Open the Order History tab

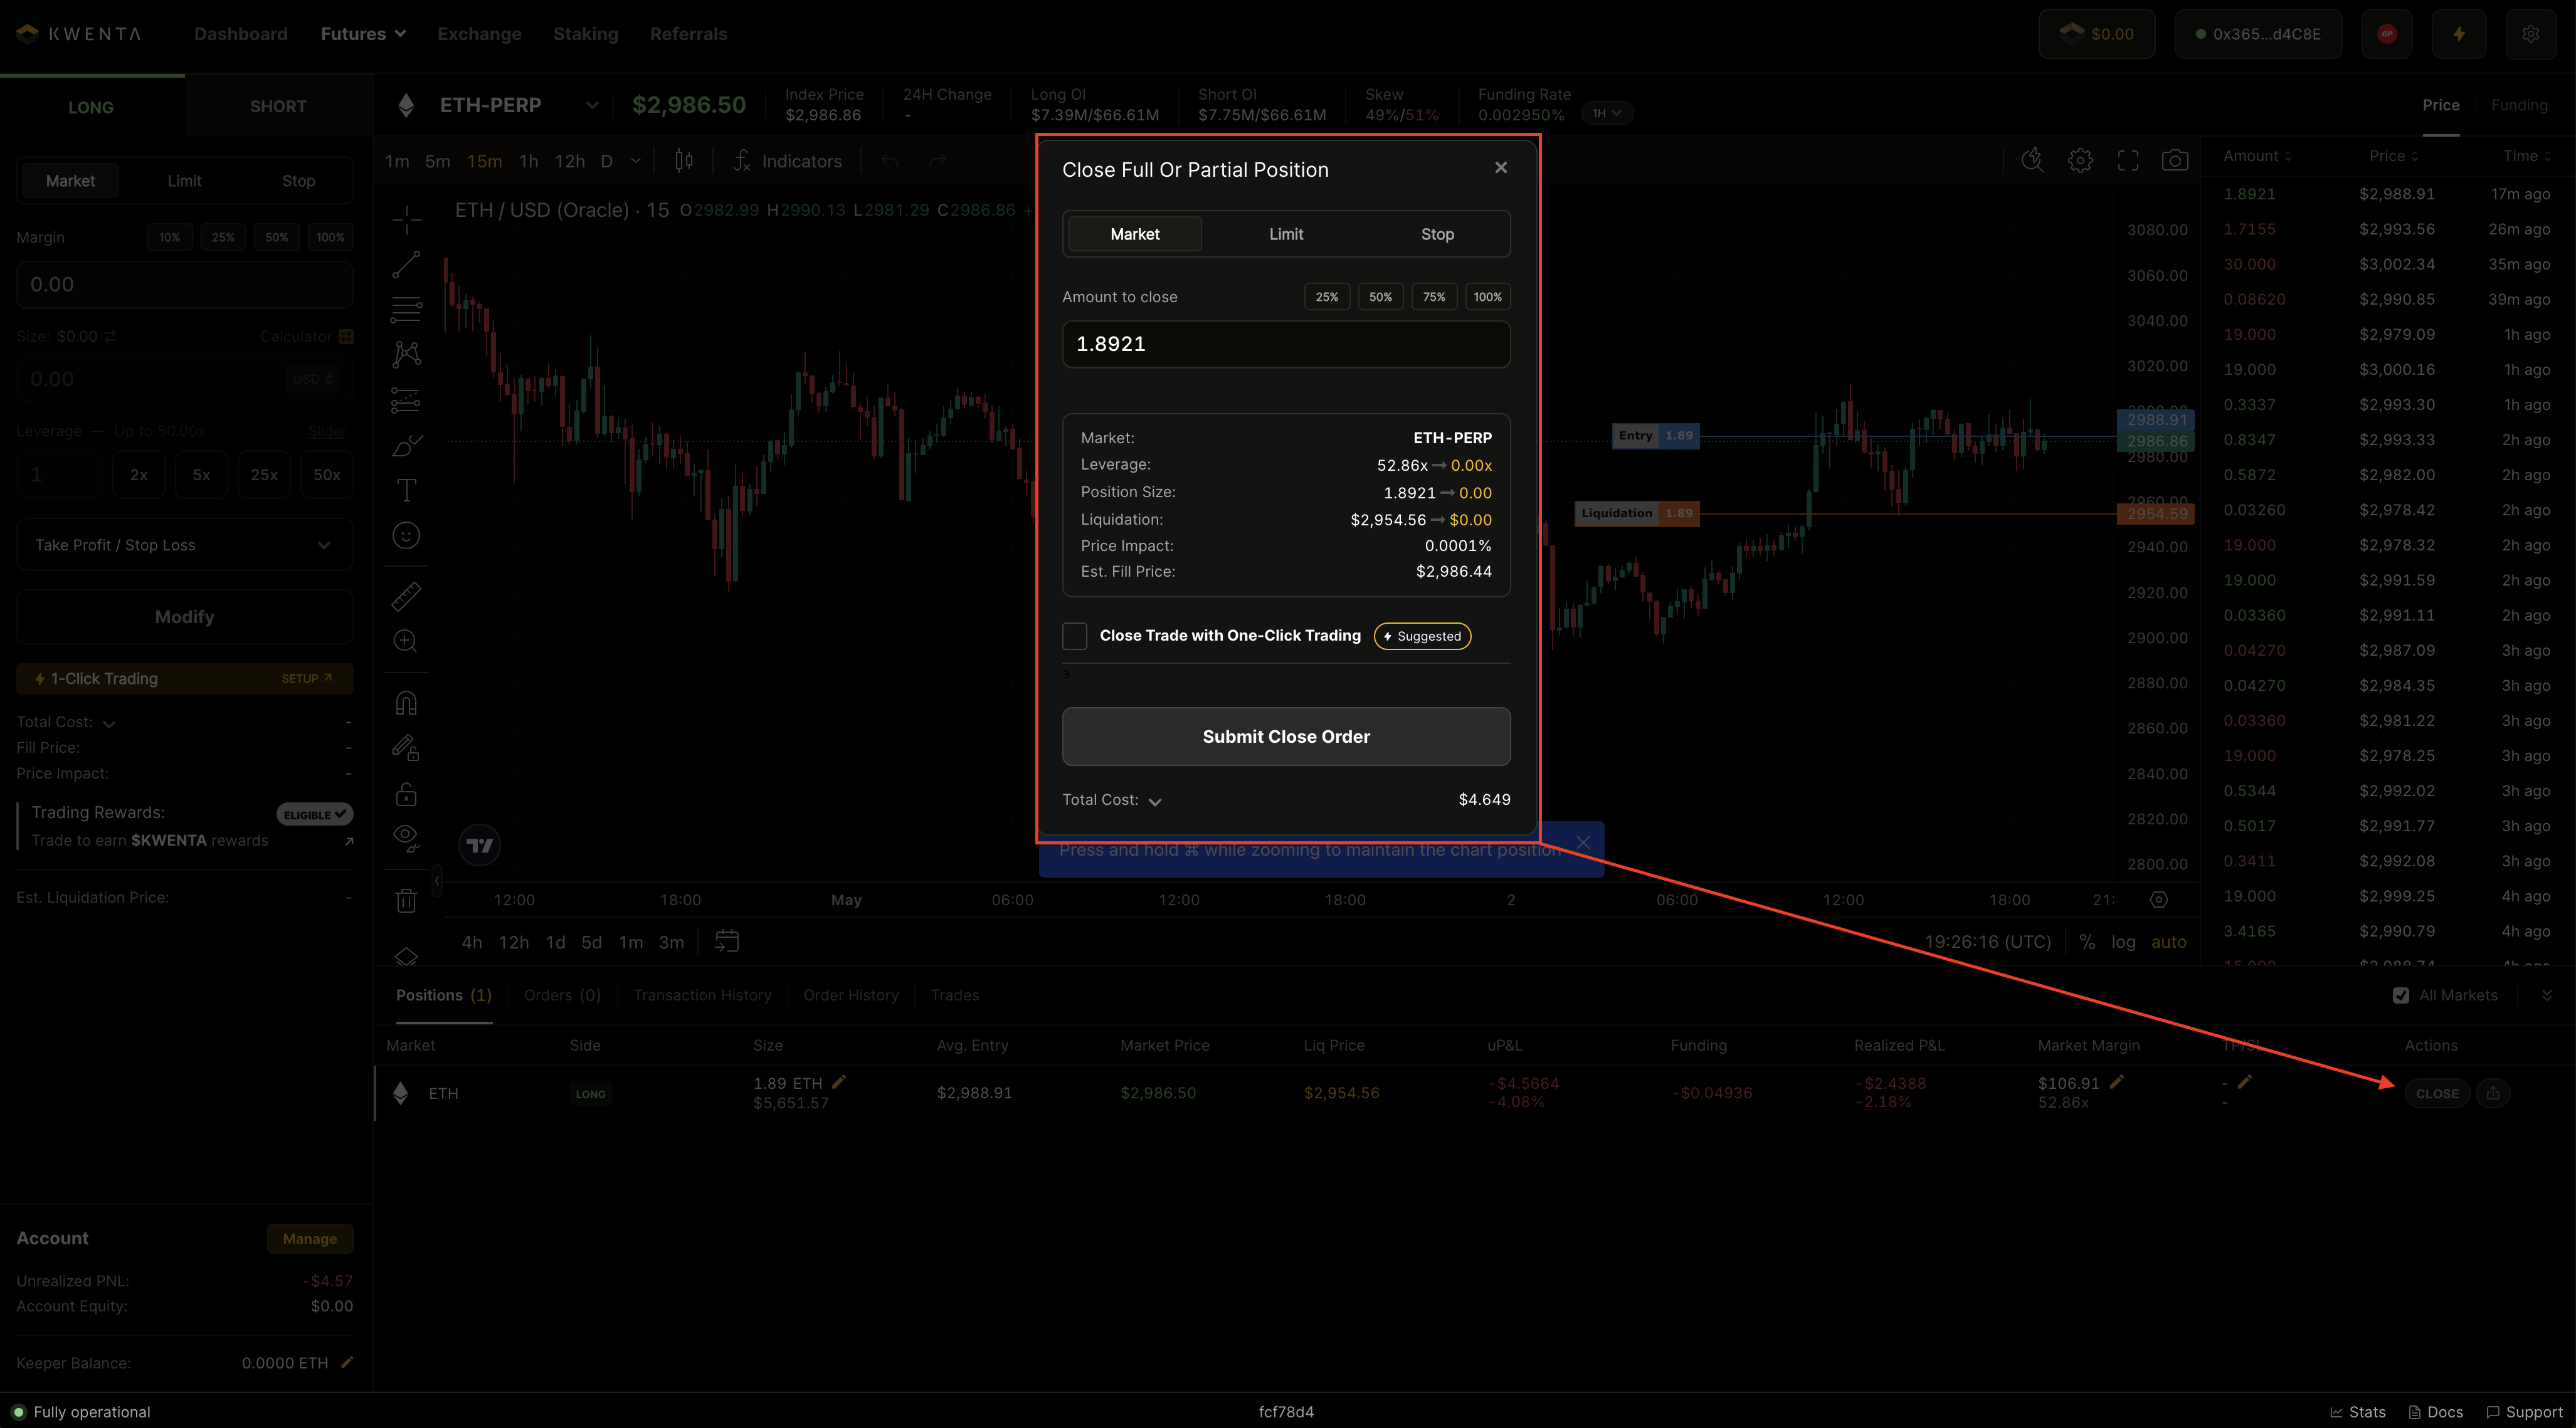point(850,995)
